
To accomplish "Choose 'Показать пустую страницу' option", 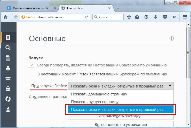I will 95,102.
